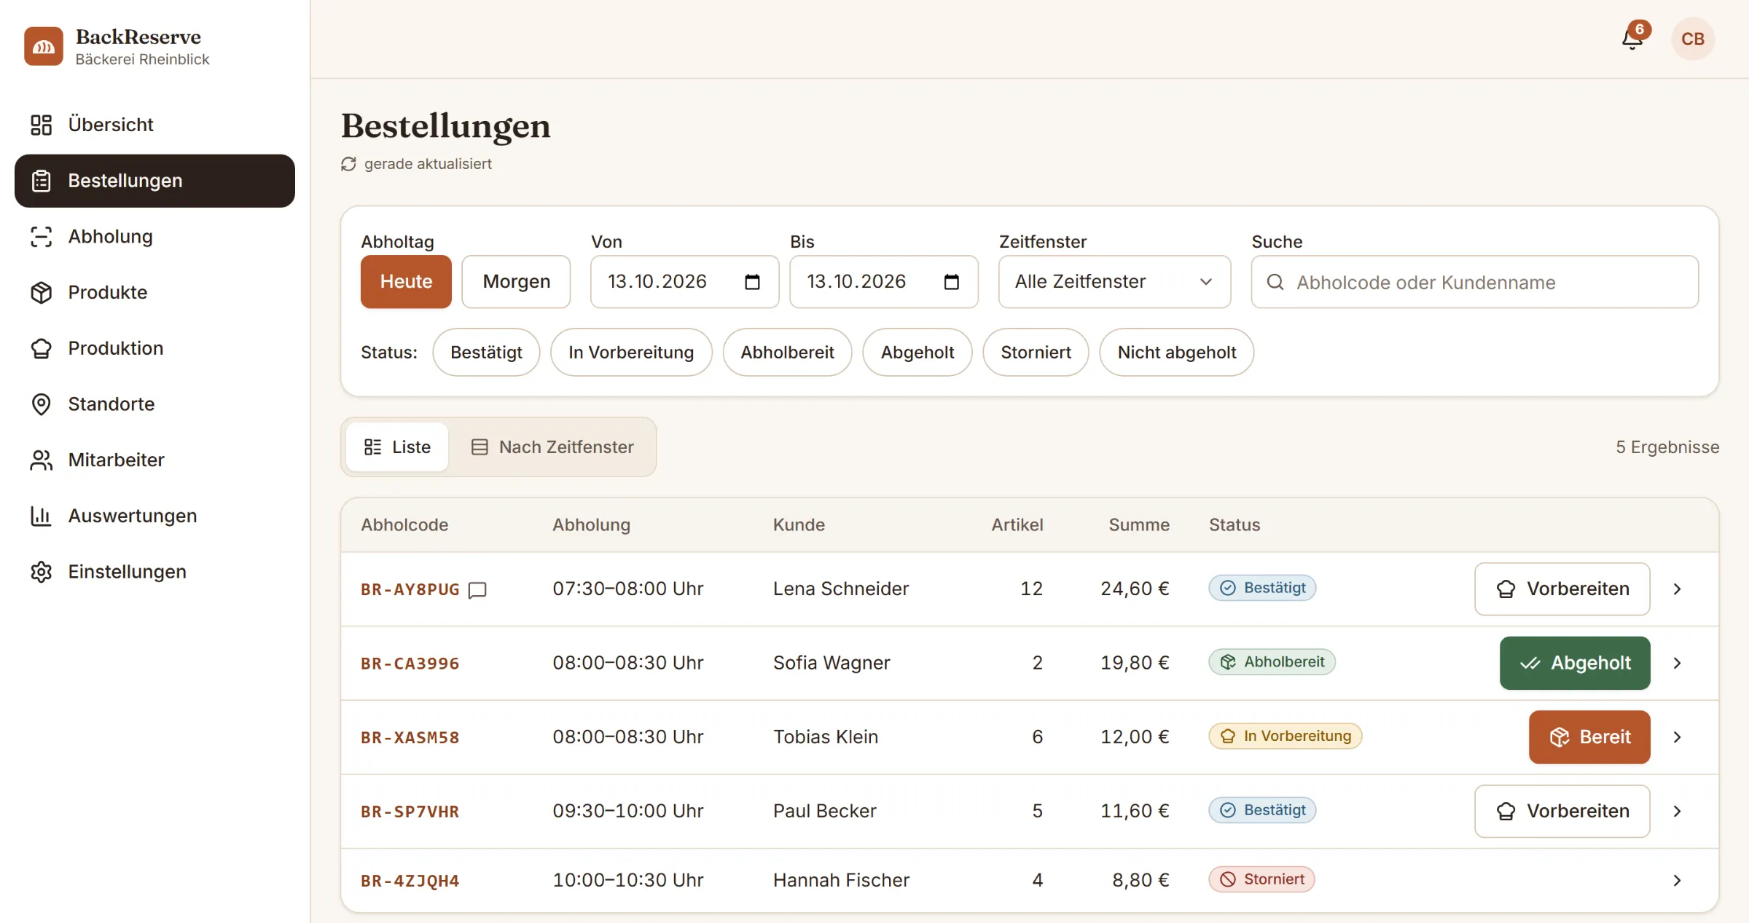Click Bereit for Tobias Klein's order
The width and height of the screenshot is (1749, 923).
pyautogui.click(x=1589, y=737)
